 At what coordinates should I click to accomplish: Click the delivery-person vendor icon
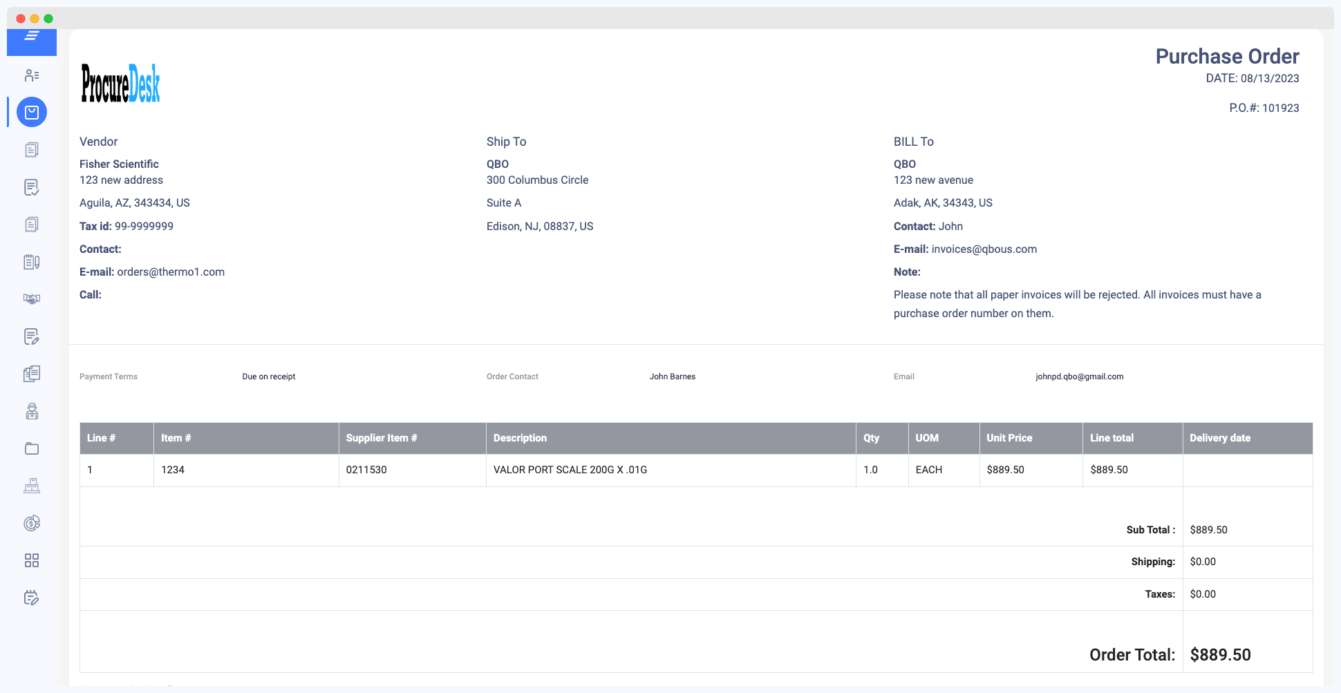point(32,411)
